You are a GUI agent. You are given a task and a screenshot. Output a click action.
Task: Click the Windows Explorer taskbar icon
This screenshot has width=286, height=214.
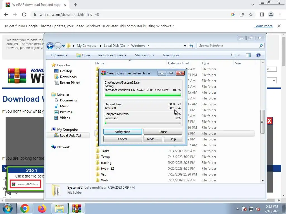coord(59,208)
